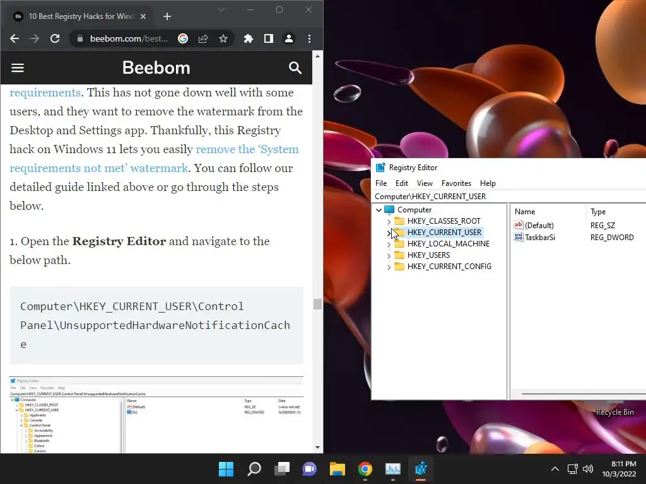
Task: Open View menu in Registry Editor
Action: [x=425, y=183]
